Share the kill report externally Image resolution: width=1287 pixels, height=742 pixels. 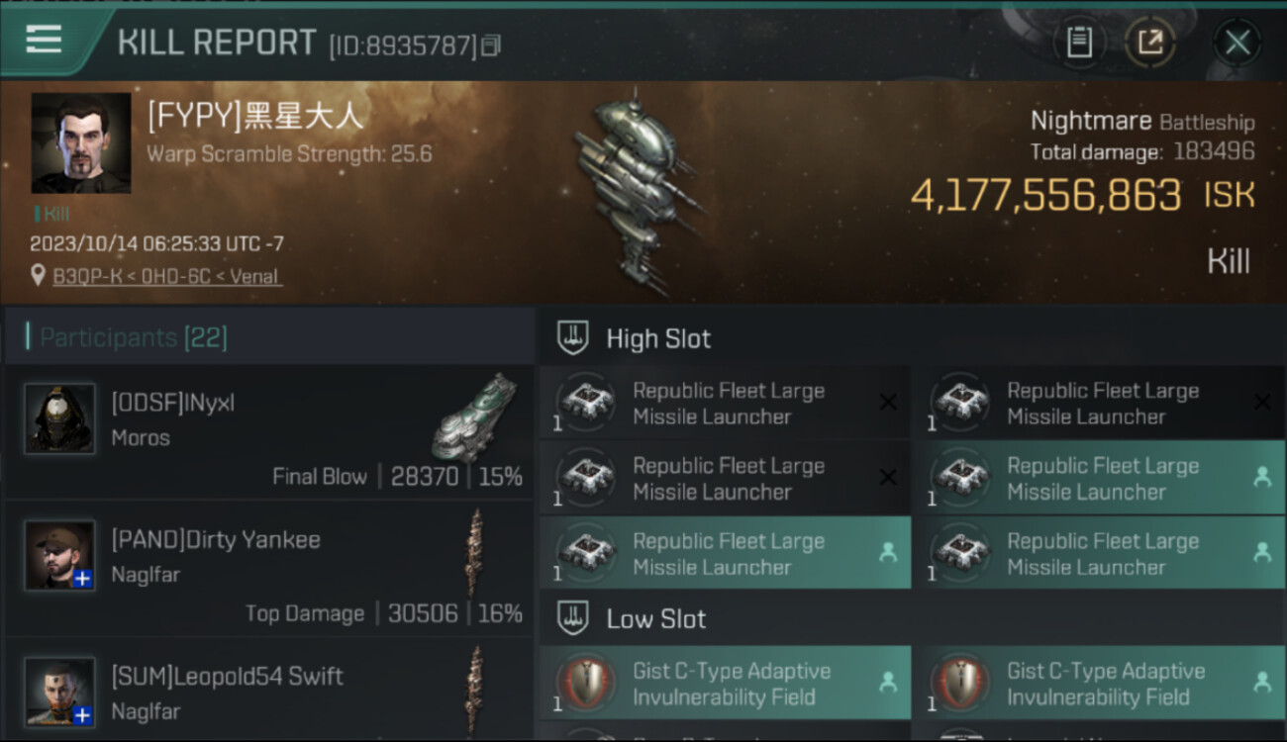1149,43
